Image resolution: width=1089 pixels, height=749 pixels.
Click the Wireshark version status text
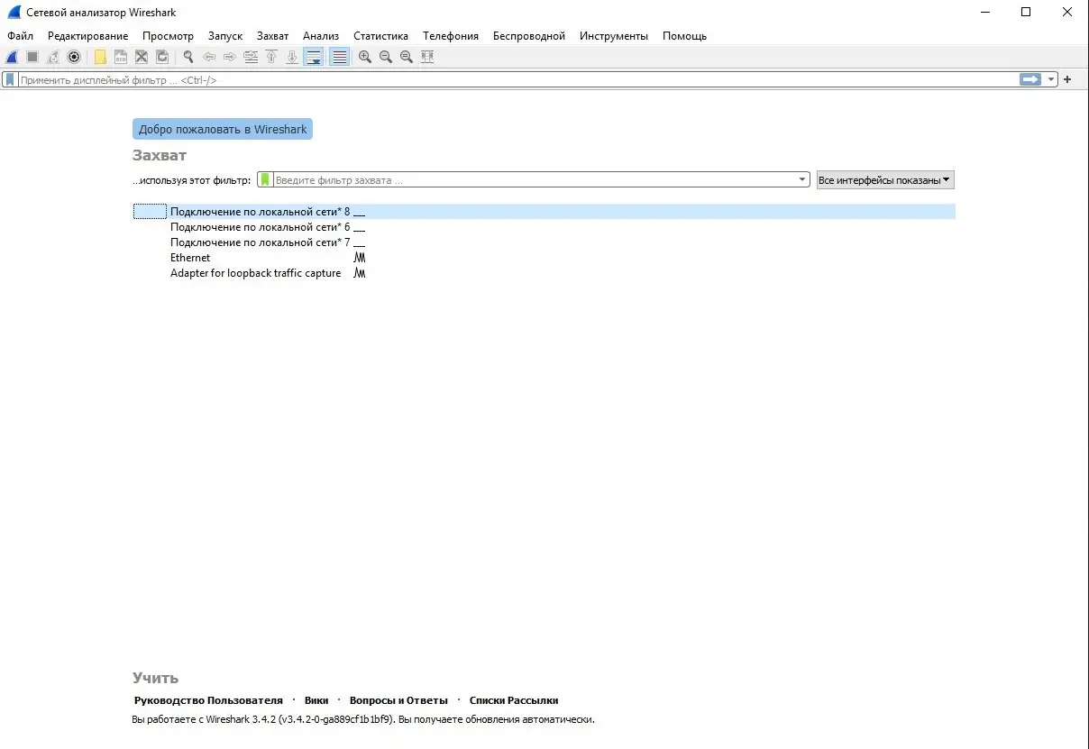pyautogui.click(x=363, y=719)
